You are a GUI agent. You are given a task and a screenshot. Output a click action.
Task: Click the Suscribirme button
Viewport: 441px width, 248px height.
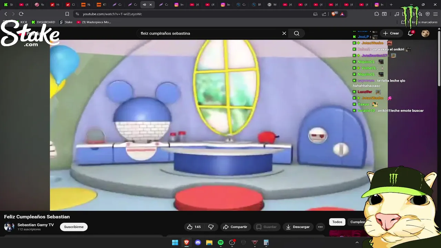[x=74, y=227]
